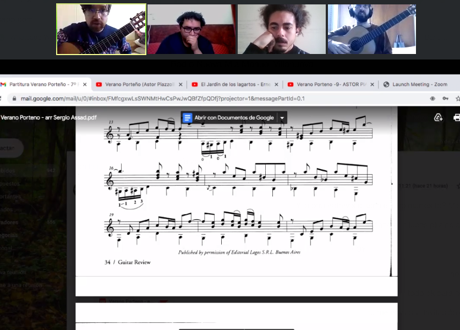Expand the dropdown arrow beside Abrir con Documentos
460x330 pixels.
tap(282, 118)
